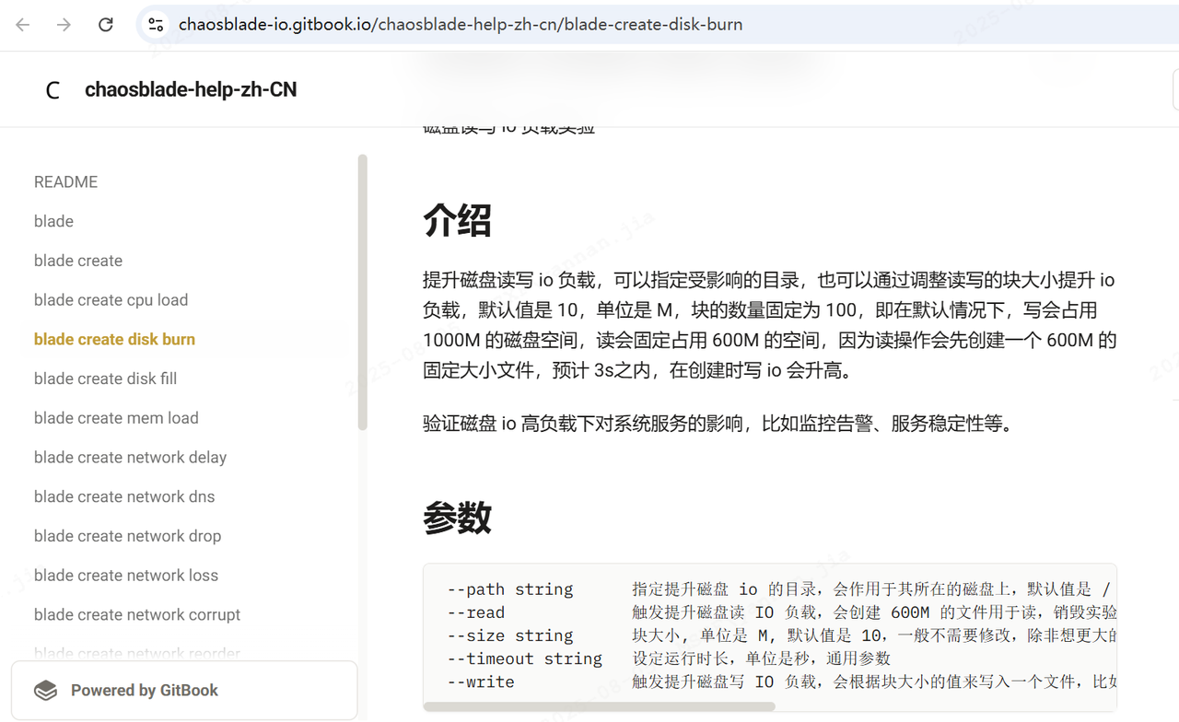Open blade create cpu load page
Viewport: 1179px width, 722px height.
pos(111,300)
